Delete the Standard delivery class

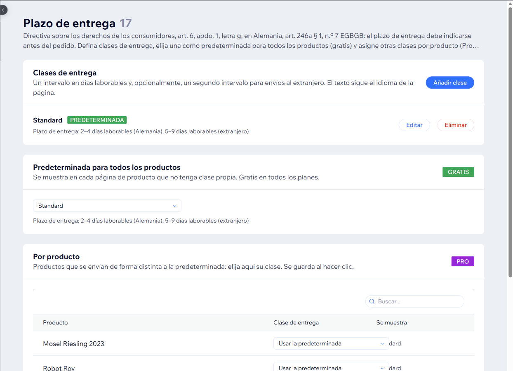pos(456,125)
